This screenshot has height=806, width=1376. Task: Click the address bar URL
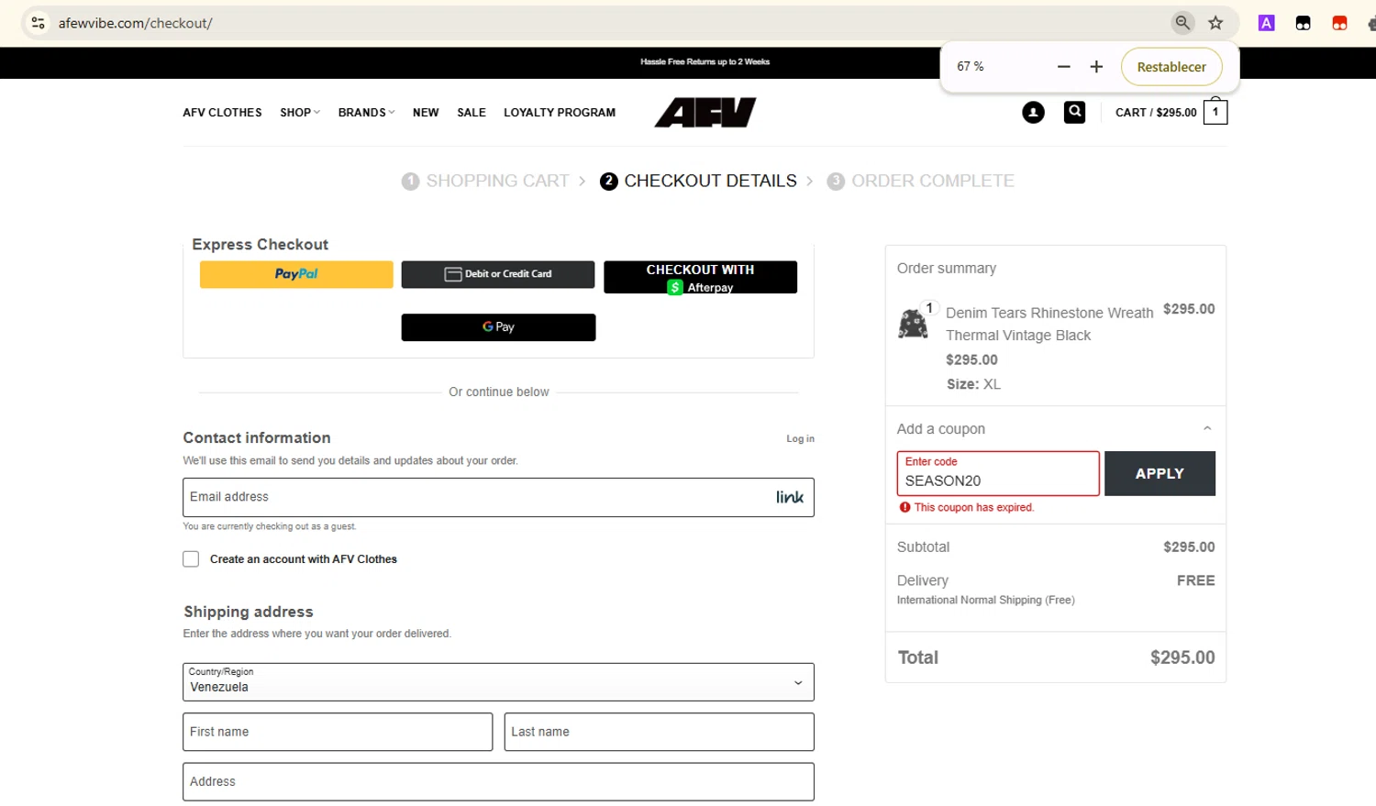tap(136, 23)
